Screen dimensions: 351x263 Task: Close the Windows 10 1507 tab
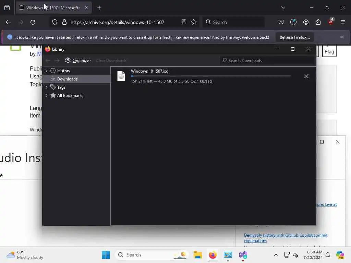[86, 8]
